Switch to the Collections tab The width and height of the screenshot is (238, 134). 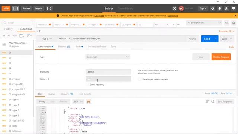(26, 29)
